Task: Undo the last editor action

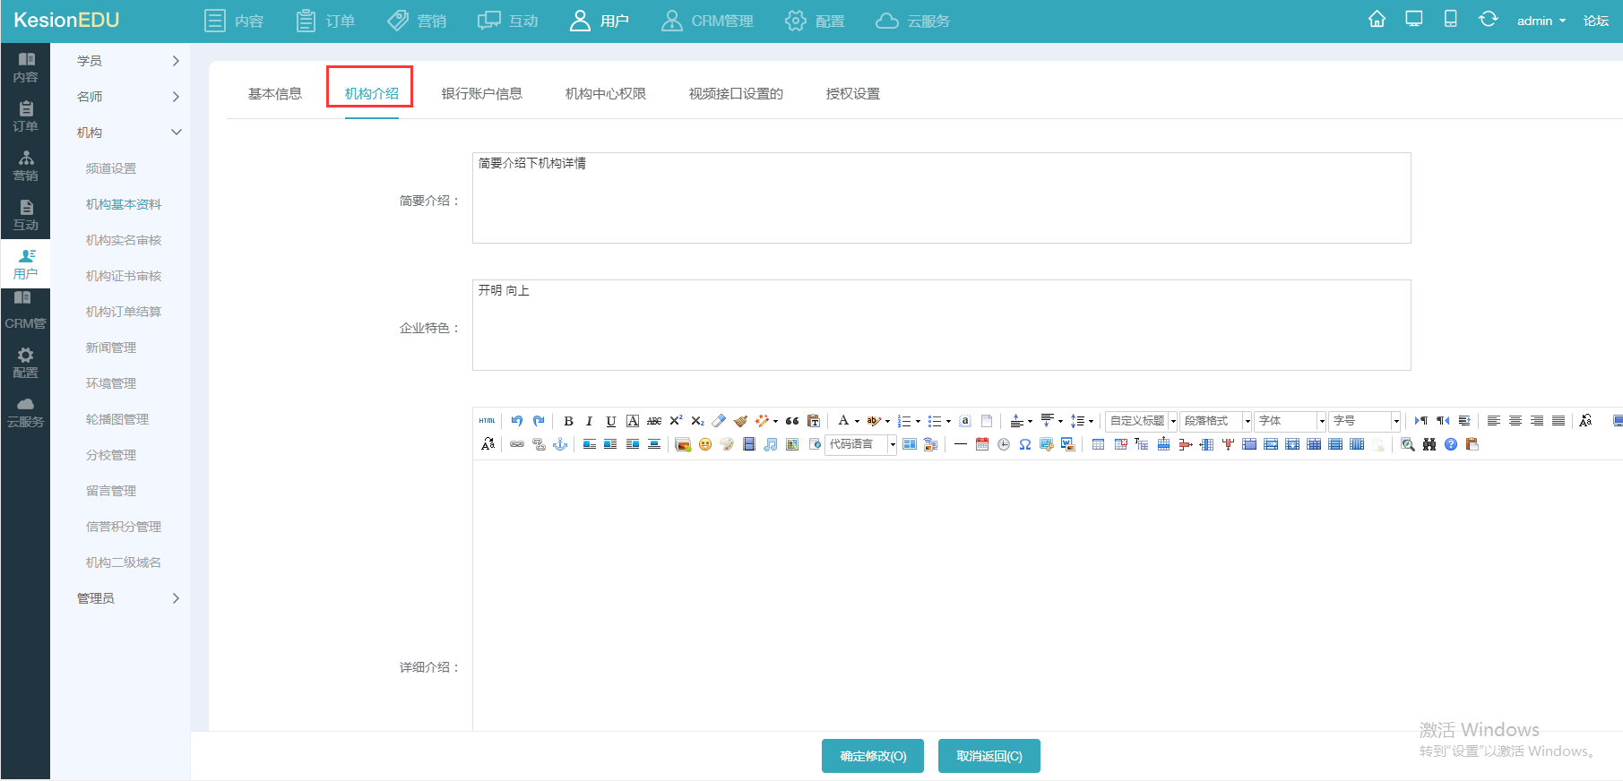Action: point(517,421)
